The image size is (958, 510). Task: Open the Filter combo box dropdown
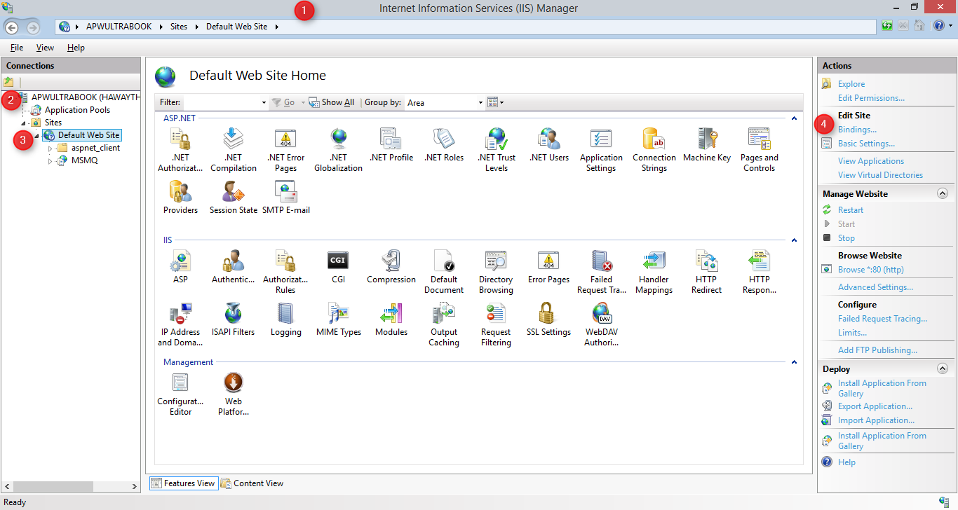[x=264, y=102]
